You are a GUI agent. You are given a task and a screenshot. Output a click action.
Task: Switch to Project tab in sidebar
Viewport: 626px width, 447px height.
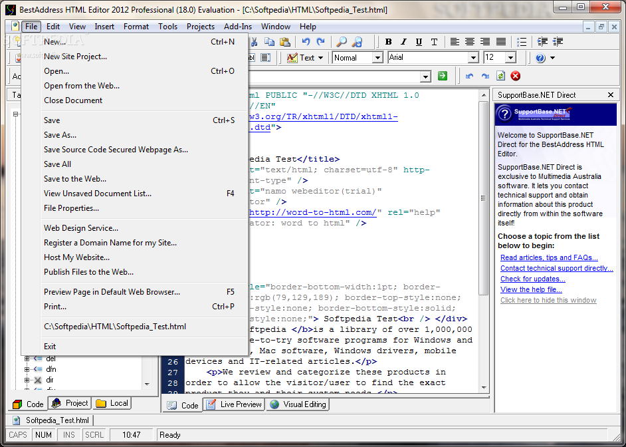point(70,403)
